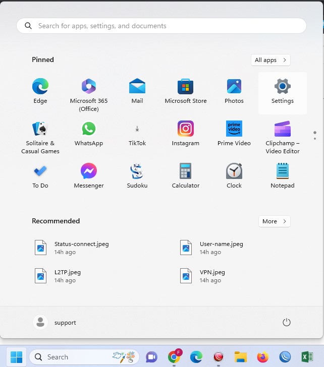Open Prime Video
Image resolution: width=324 pixels, height=367 pixels.
tap(234, 134)
